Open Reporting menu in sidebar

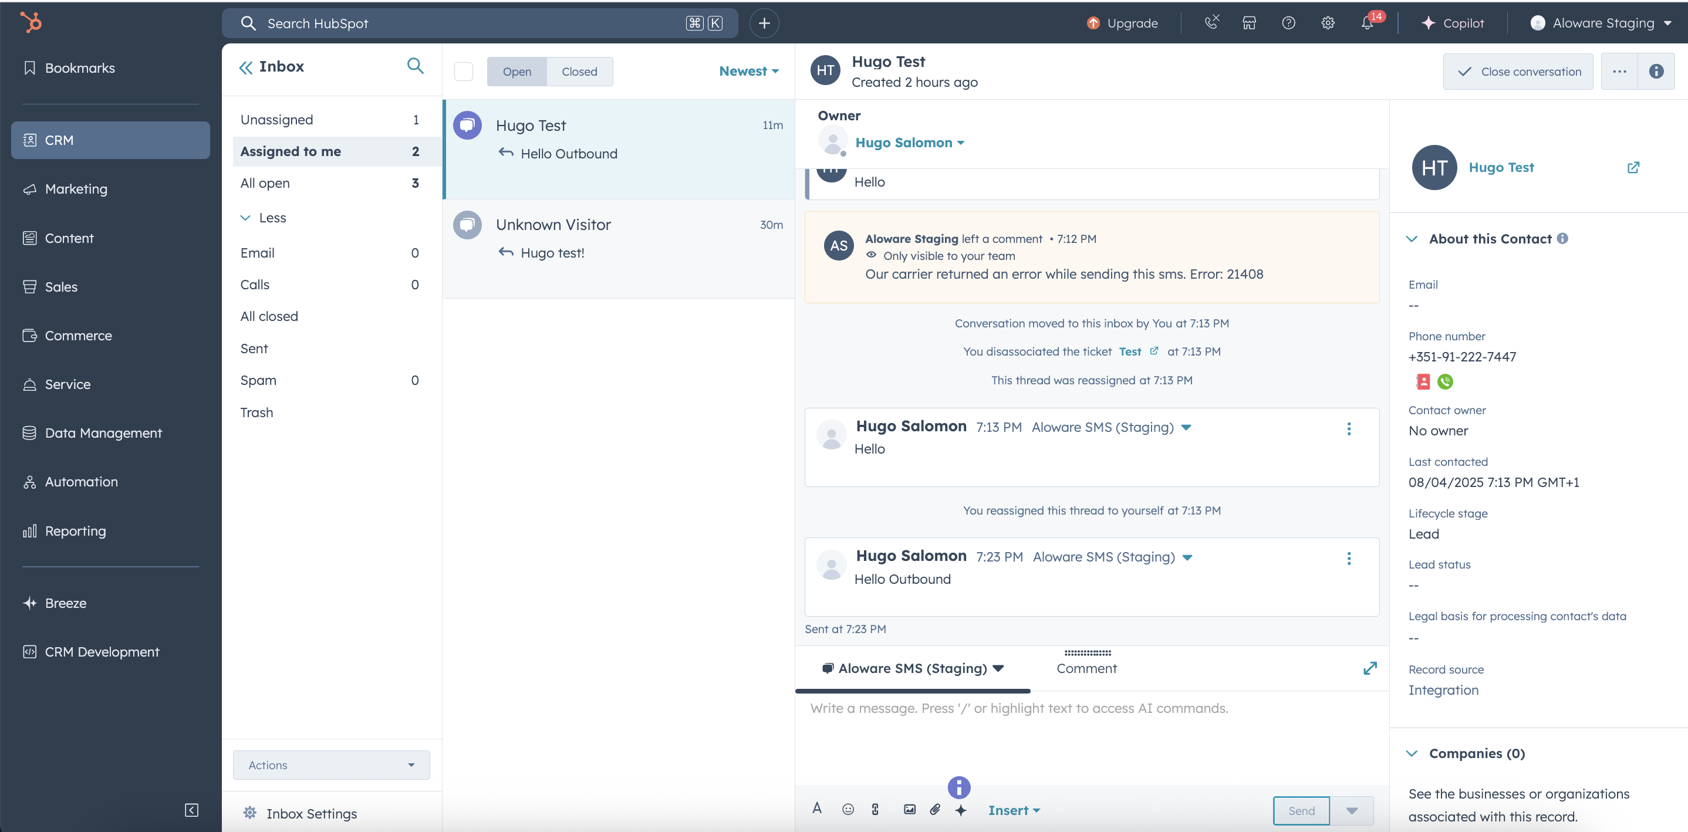(110, 530)
